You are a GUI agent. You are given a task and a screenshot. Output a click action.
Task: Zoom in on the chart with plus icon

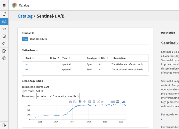point(89,102)
